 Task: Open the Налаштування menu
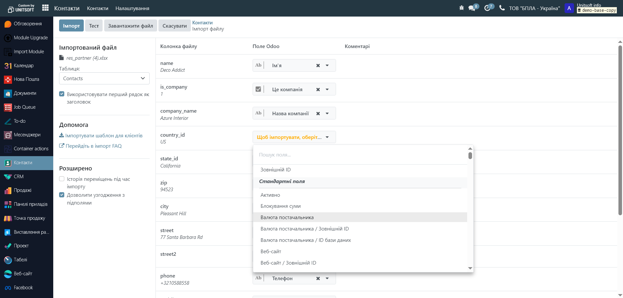tap(132, 8)
